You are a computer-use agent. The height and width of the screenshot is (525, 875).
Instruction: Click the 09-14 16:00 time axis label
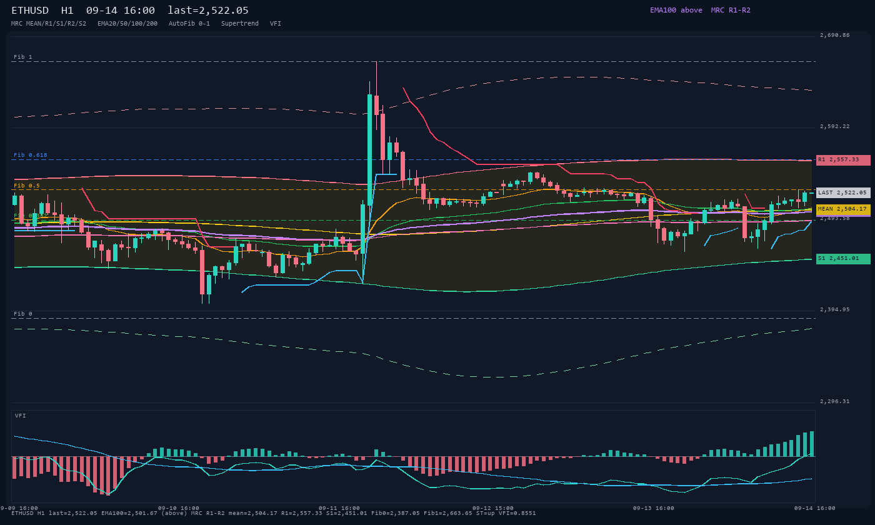(x=815, y=508)
